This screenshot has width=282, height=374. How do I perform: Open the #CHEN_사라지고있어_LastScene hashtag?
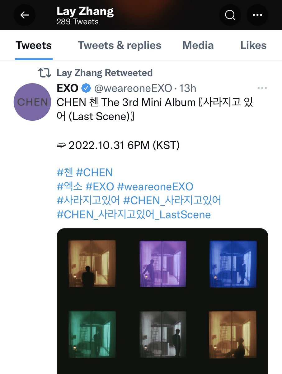(x=134, y=214)
